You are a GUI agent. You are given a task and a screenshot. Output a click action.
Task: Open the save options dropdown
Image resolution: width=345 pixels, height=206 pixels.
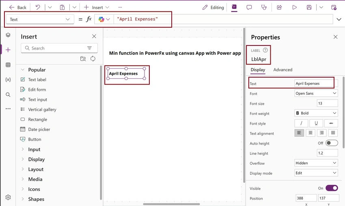pyautogui.click(x=321, y=7)
